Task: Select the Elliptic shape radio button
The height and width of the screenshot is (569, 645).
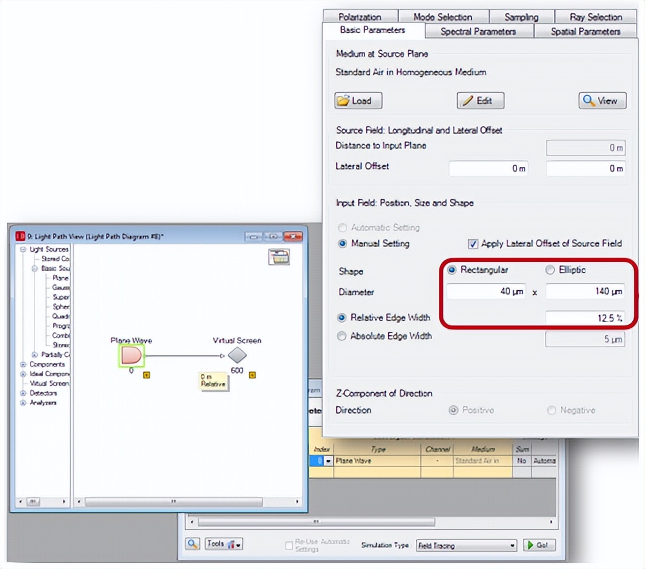Action: pyautogui.click(x=550, y=270)
